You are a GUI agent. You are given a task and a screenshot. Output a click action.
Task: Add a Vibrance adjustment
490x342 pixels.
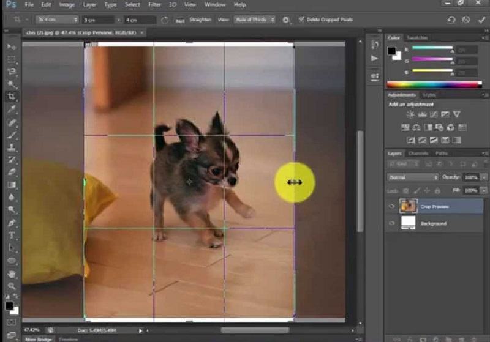pos(456,114)
